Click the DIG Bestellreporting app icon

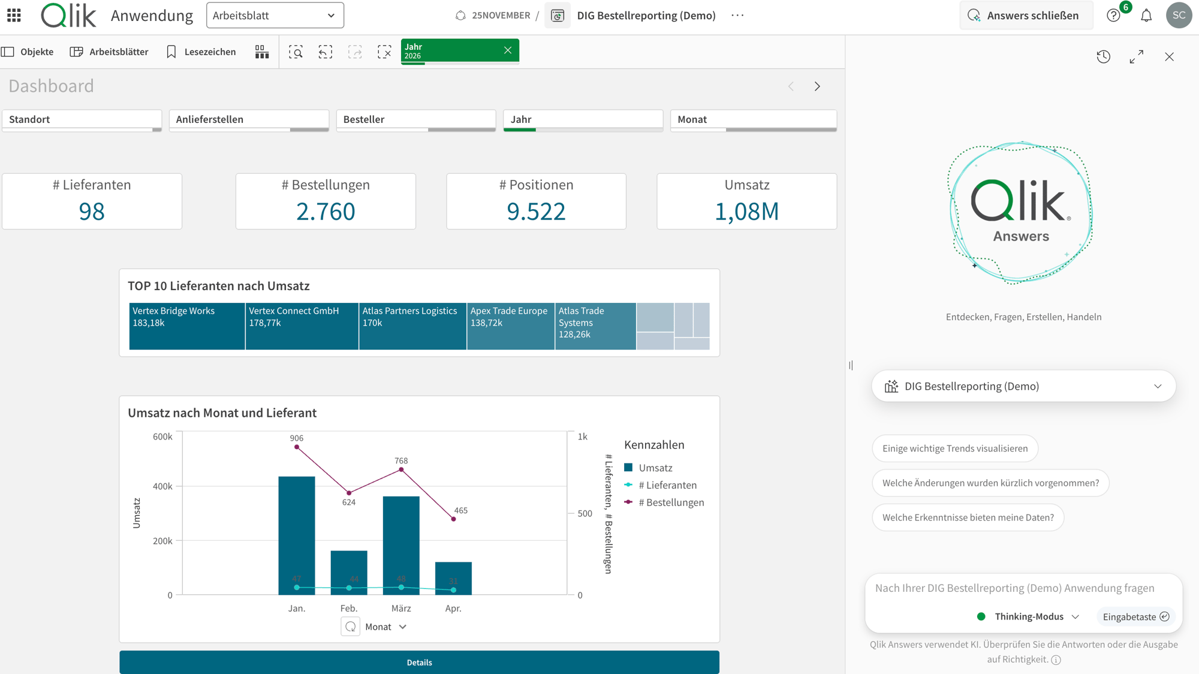point(558,16)
